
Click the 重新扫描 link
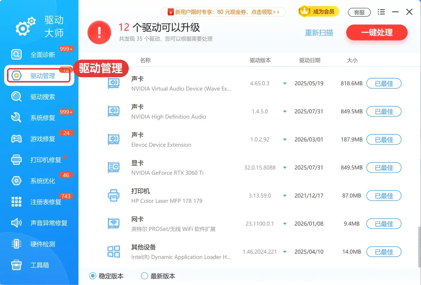click(x=319, y=33)
